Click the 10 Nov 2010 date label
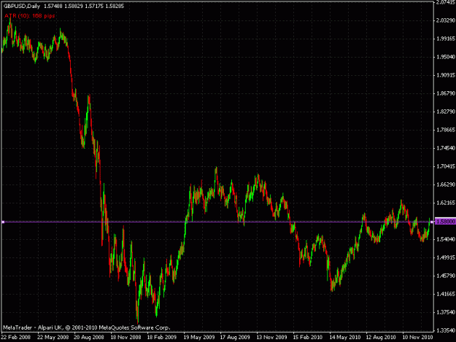The image size is (456, 342). [x=417, y=338]
